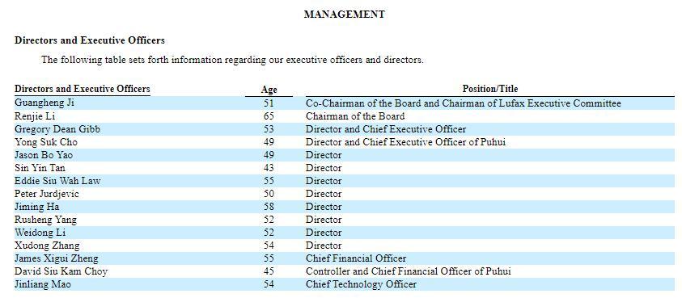Click Peter Jurdjevic in the list
This screenshot has width=682, height=298.
pyautogui.click(x=47, y=194)
